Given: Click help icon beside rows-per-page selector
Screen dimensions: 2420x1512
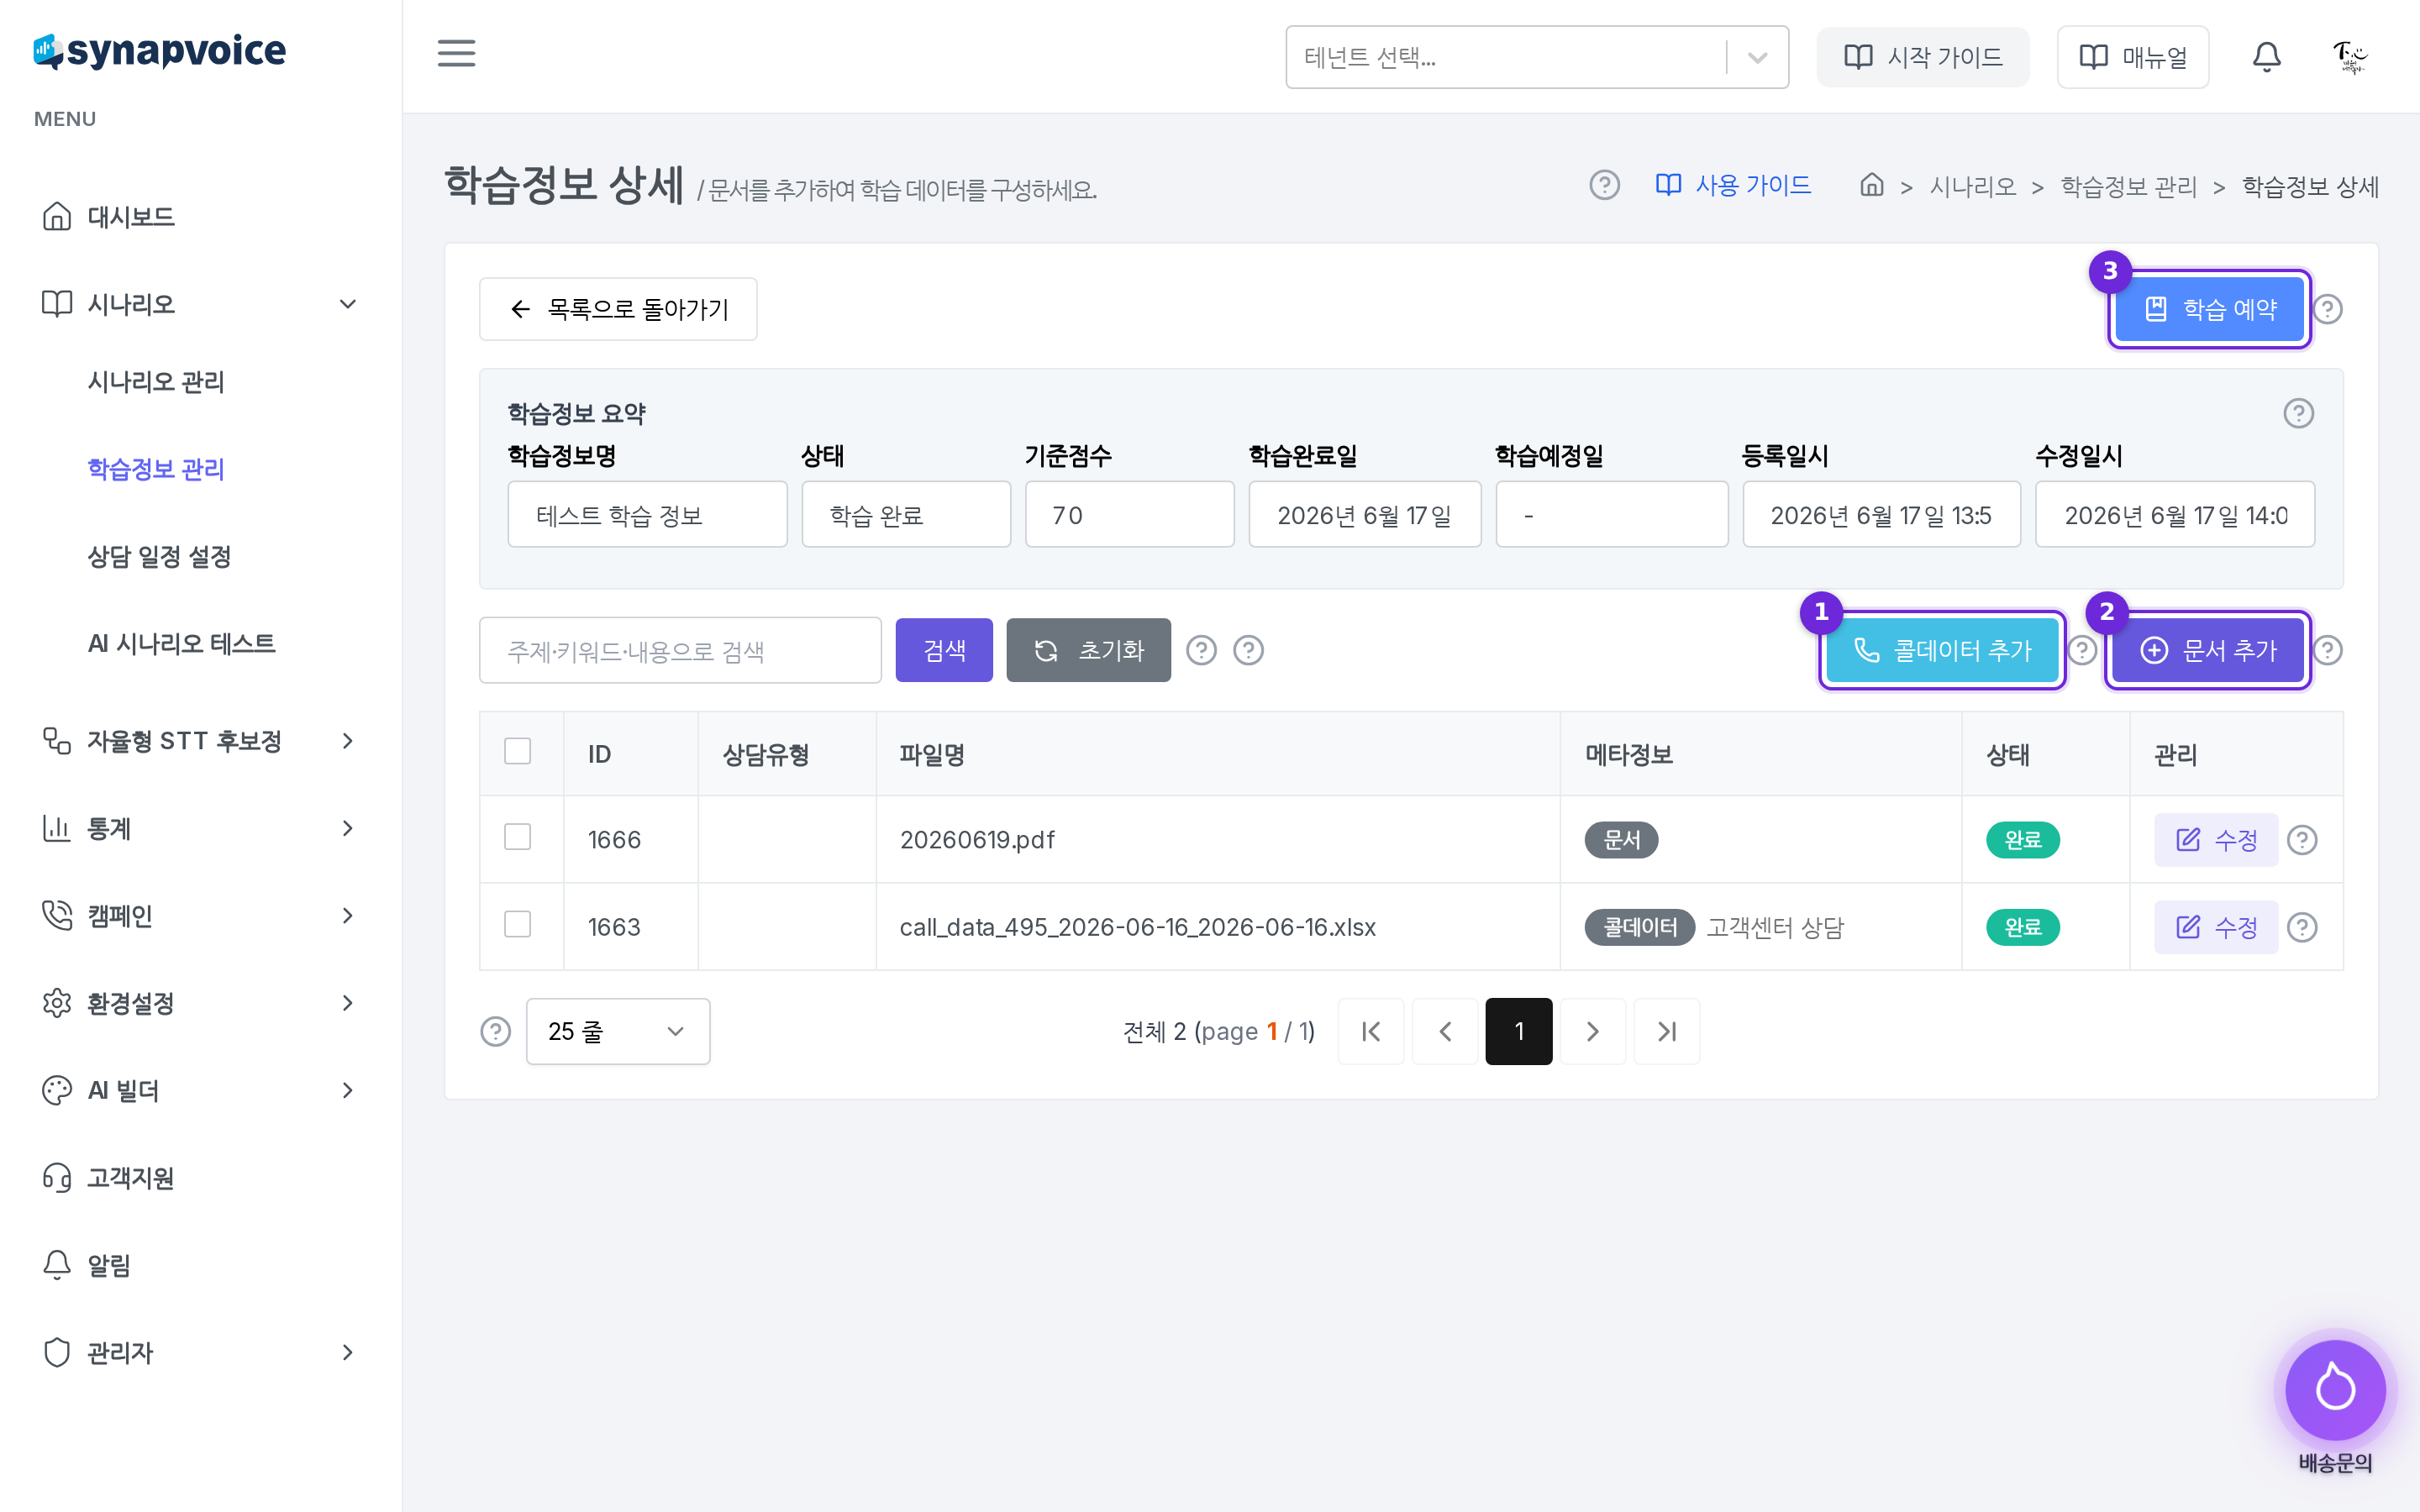Looking at the screenshot, I should point(495,1031).
